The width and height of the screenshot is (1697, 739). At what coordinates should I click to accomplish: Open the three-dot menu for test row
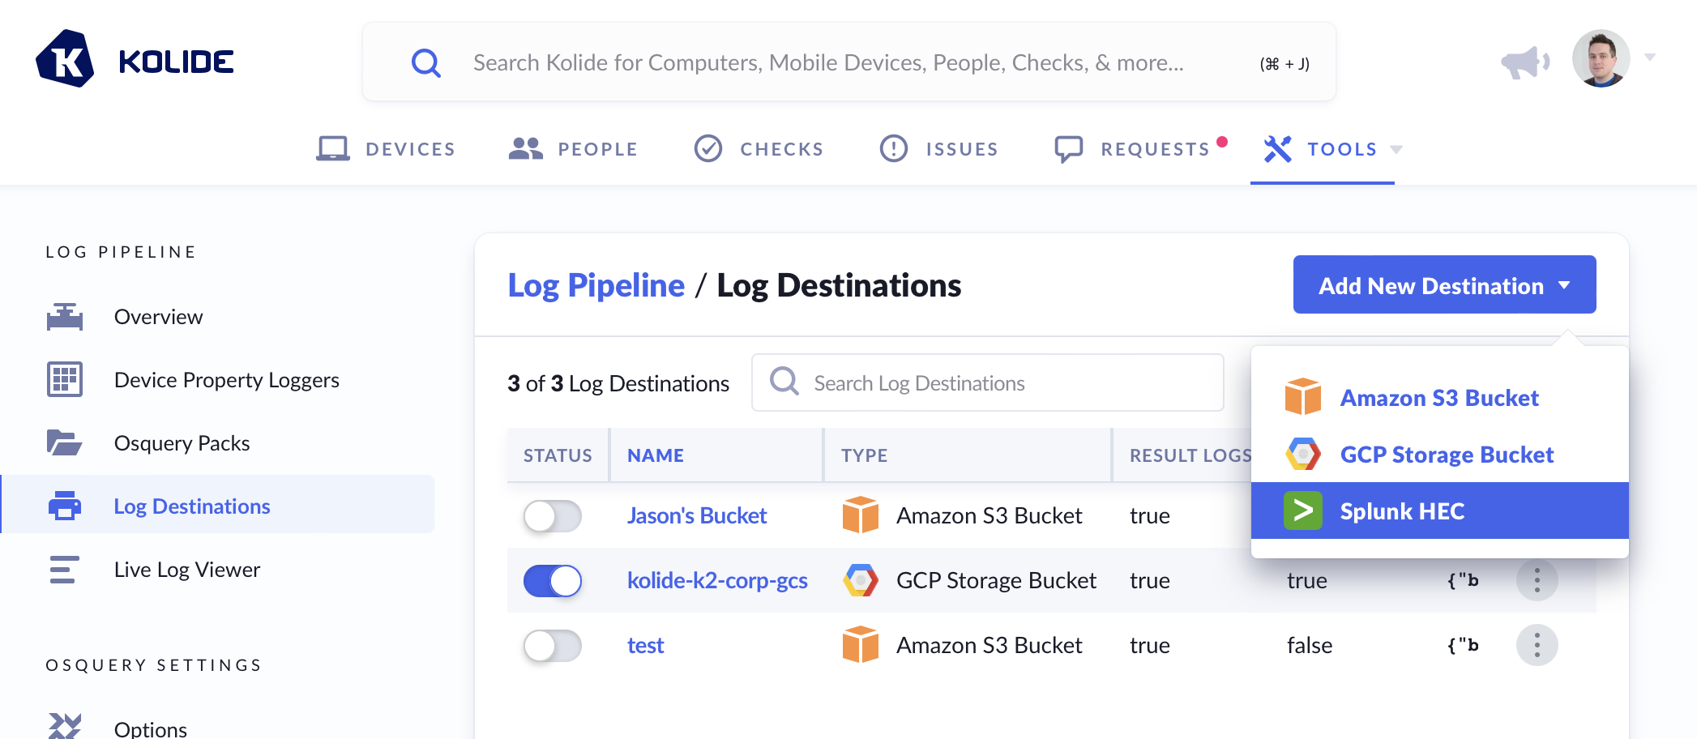1537,645
